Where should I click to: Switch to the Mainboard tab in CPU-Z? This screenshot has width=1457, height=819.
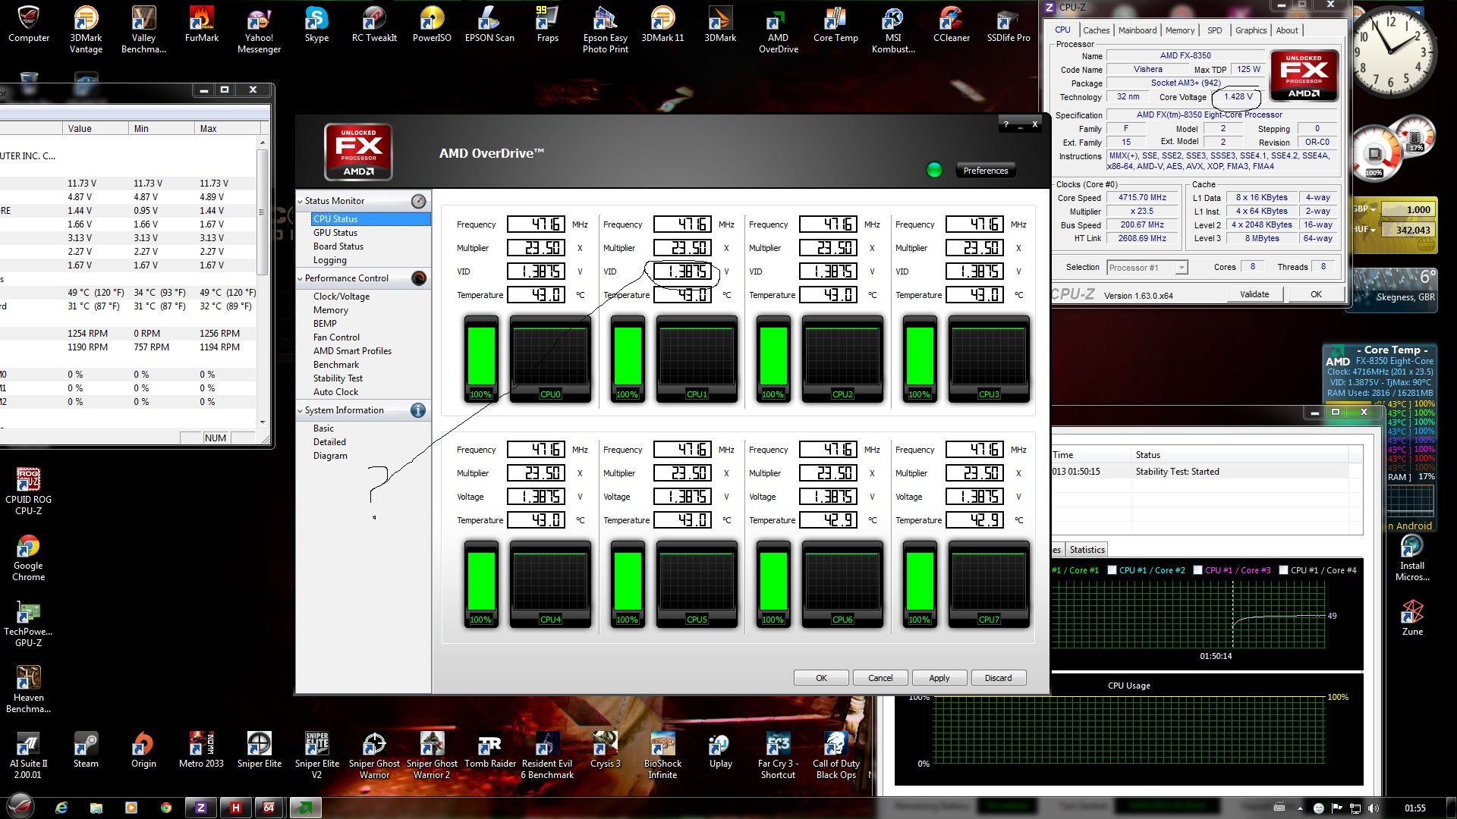(1138, 30)
